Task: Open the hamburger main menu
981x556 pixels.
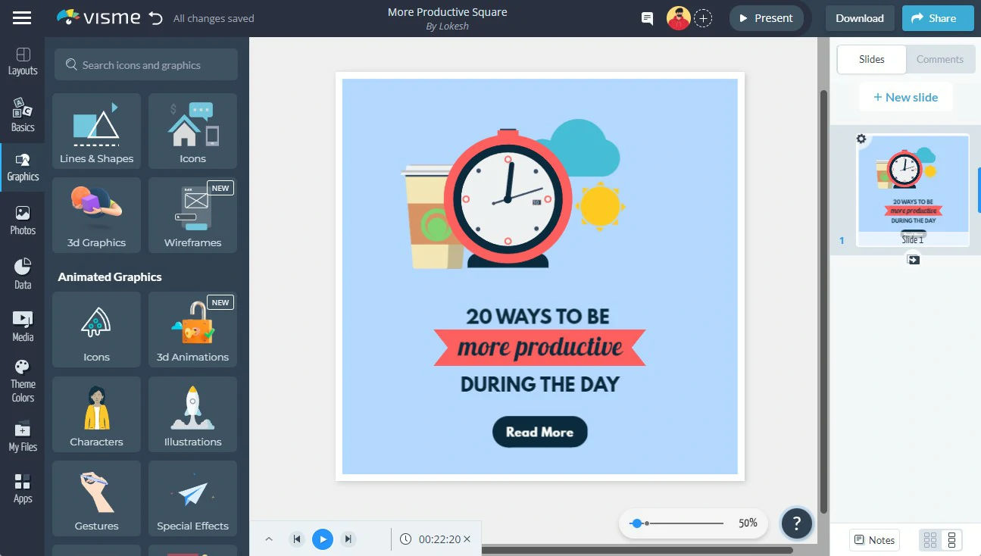Action: pyautogui.click(x=22, y=18)
